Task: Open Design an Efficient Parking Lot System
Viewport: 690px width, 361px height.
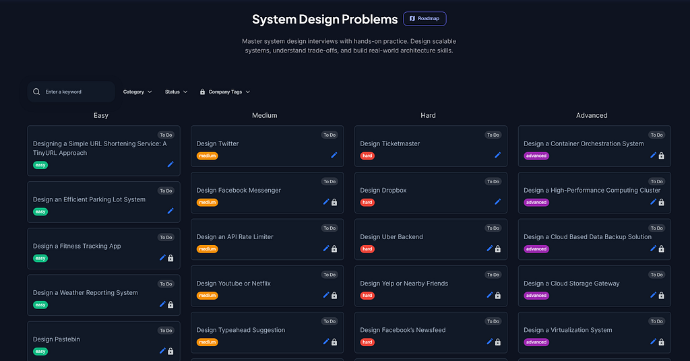Action: click(x=89, y=199)
